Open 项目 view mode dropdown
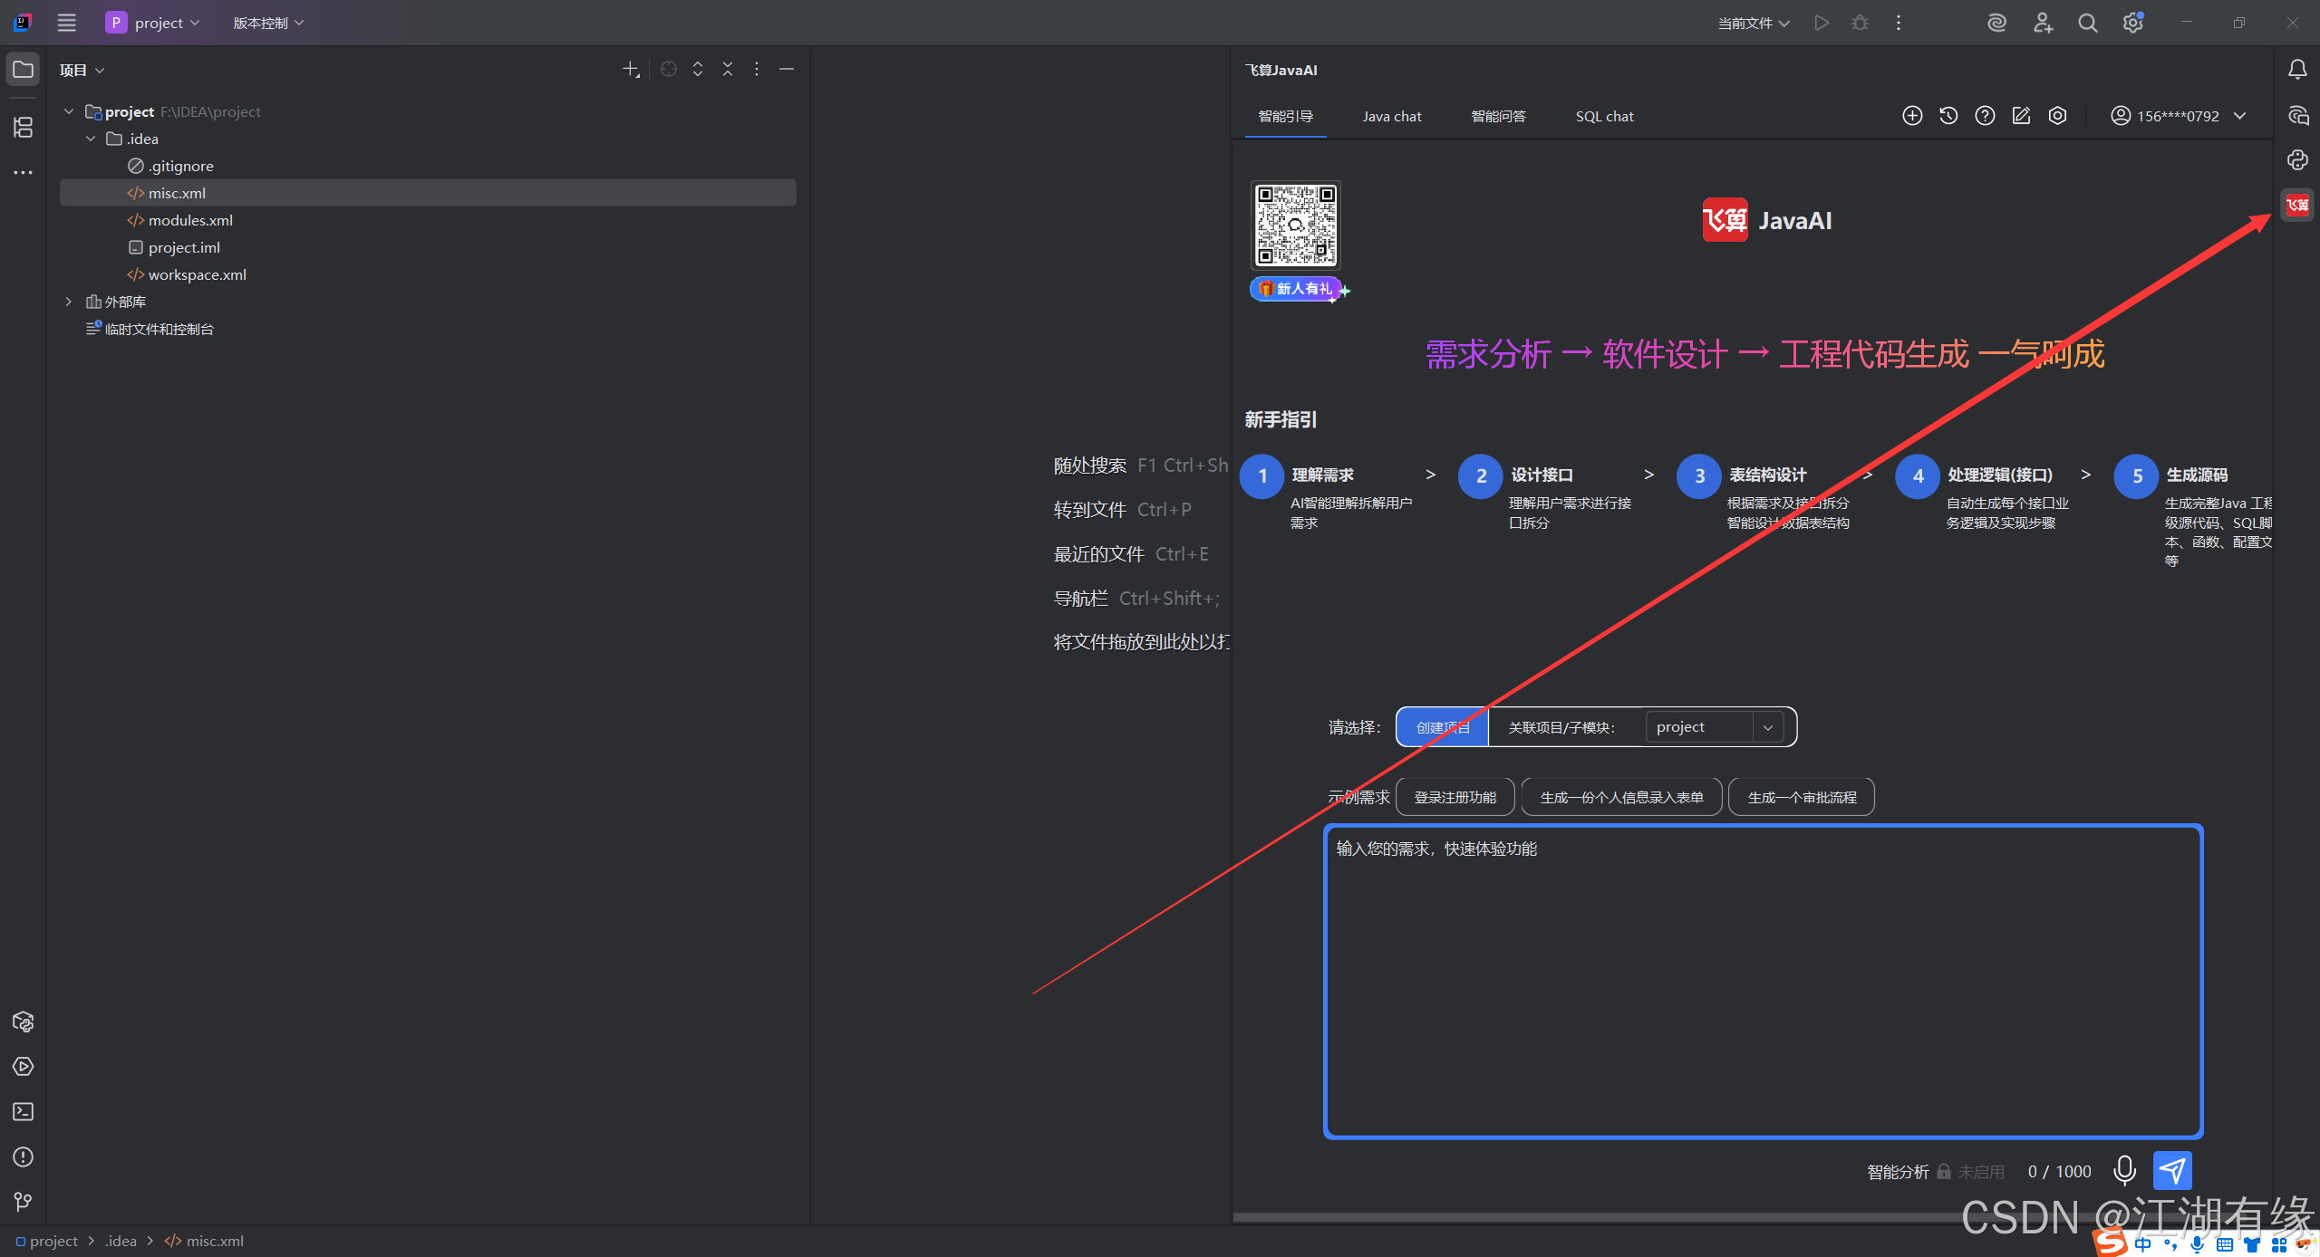Image resolution: width=2320 pixels, height=1257 pixels. click(82, 70)
